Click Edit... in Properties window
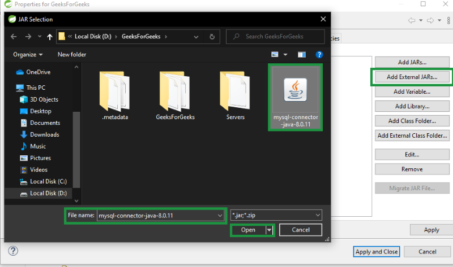This screenshot has height=267, width=453. (x=412, y=155)
